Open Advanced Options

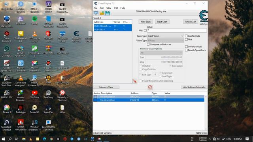pos(102,133)
